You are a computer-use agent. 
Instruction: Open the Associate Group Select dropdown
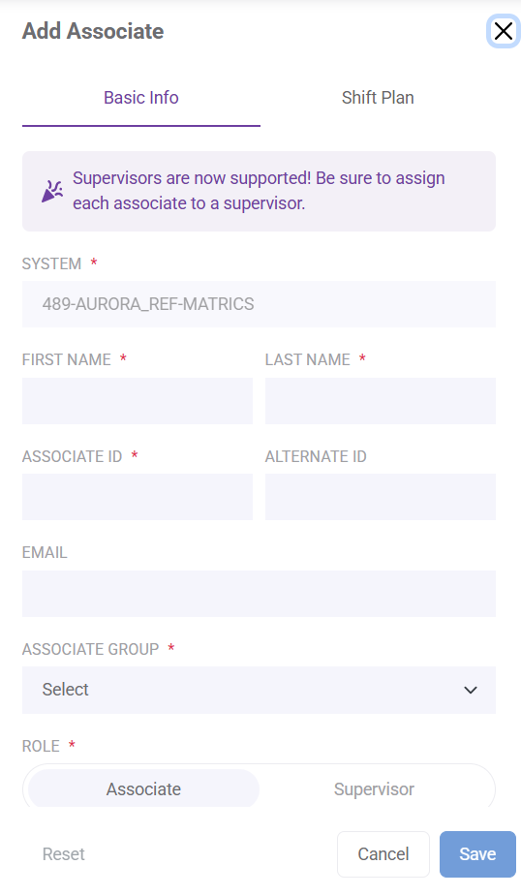pos(259,690)
